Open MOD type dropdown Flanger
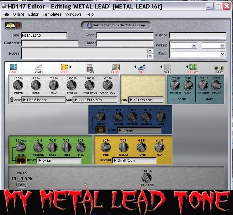Screen dimensions: 233x215 pos(139,130)
